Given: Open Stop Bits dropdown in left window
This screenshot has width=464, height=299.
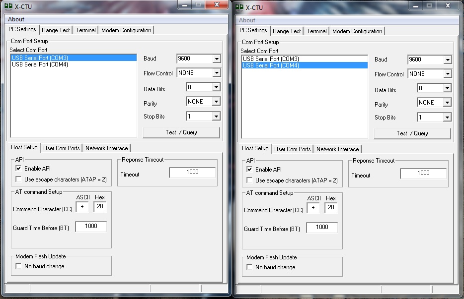Looking at the screenshot, I should coord(216,116).
